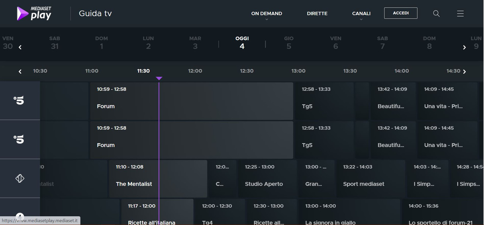This screenshot has width=484, height=225.
Task: Select the second Canale 5 channel logo
Action: point(19,139)
